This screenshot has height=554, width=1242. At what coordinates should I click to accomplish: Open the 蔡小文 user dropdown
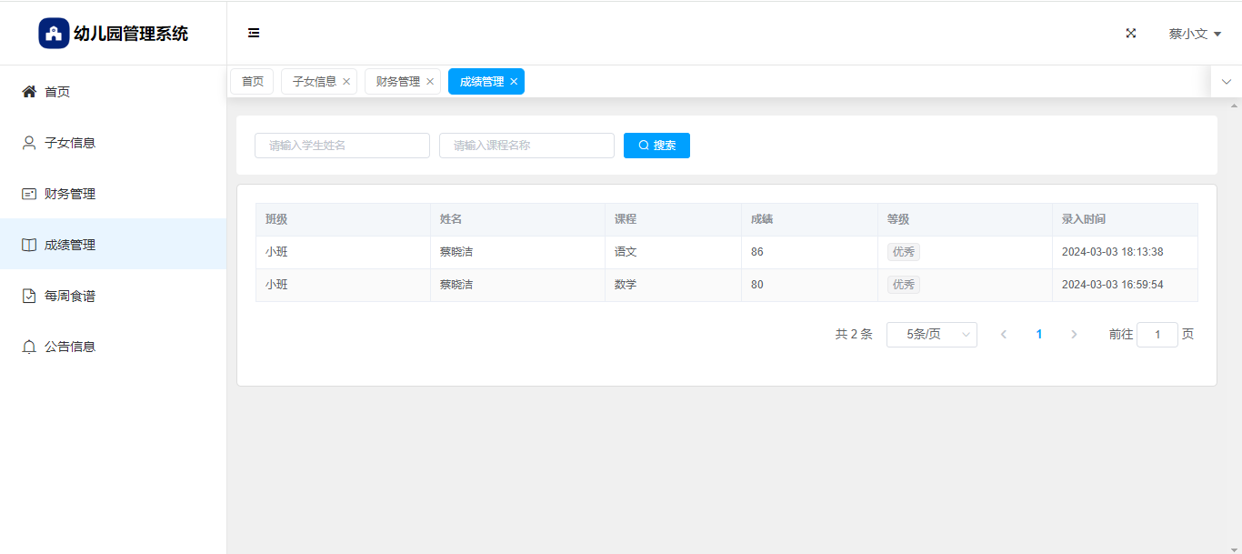click(1194, 34)
